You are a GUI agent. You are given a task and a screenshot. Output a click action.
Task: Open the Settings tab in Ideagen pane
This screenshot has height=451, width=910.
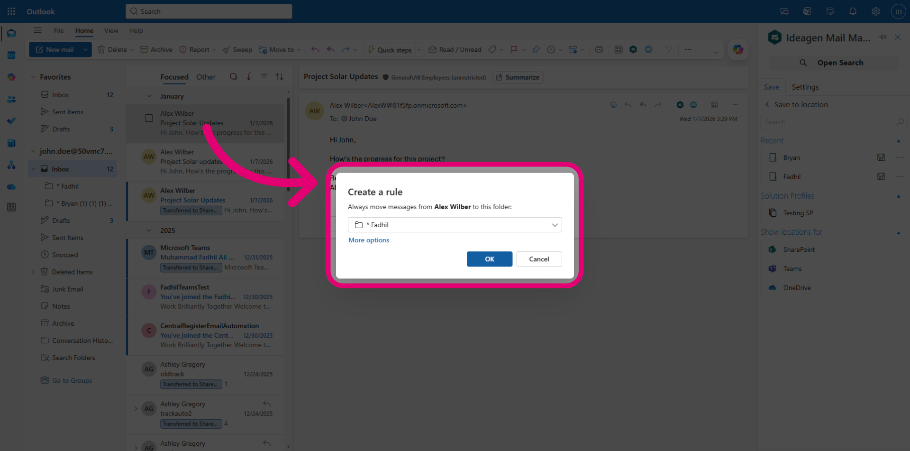click(805, 87)
